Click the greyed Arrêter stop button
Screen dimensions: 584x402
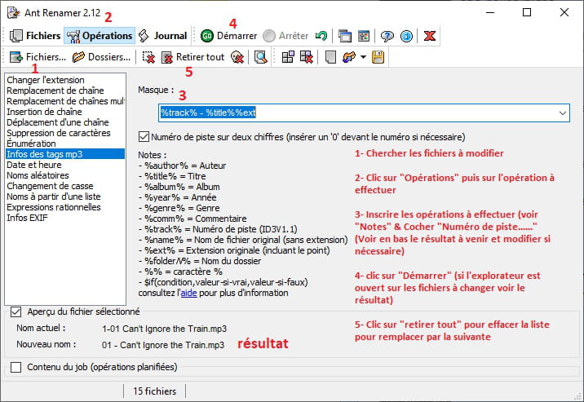point(285,36)
